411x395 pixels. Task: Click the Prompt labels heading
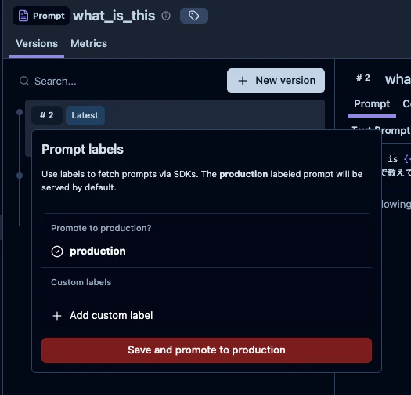click(x=82, y=149)
